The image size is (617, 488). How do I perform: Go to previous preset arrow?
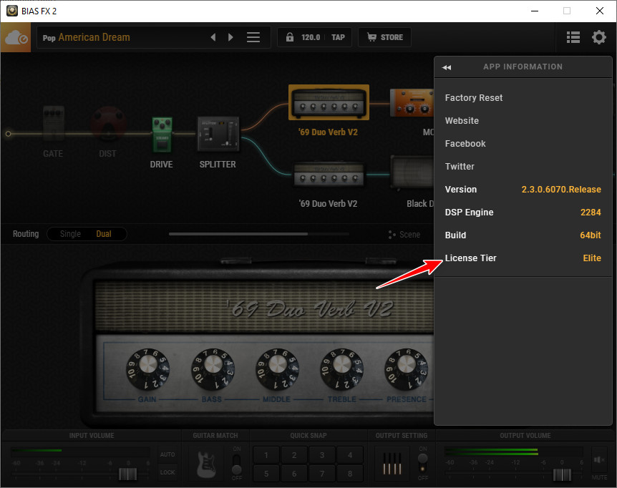coord(213,37)
